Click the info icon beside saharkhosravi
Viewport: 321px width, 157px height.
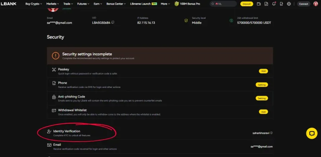click(271, 133)
